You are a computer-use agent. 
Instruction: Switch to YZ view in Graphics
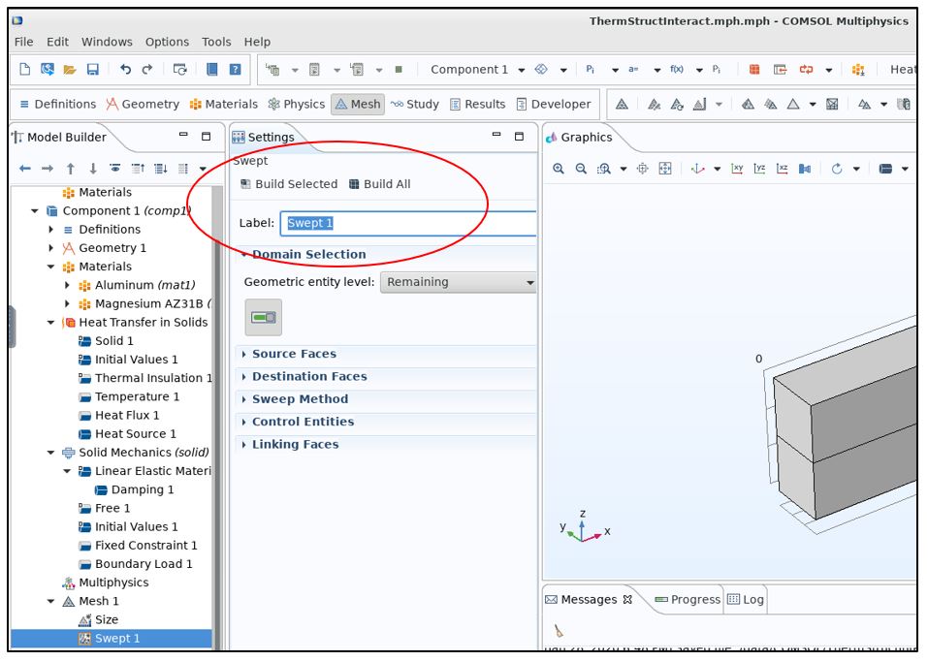pos(760,169)
